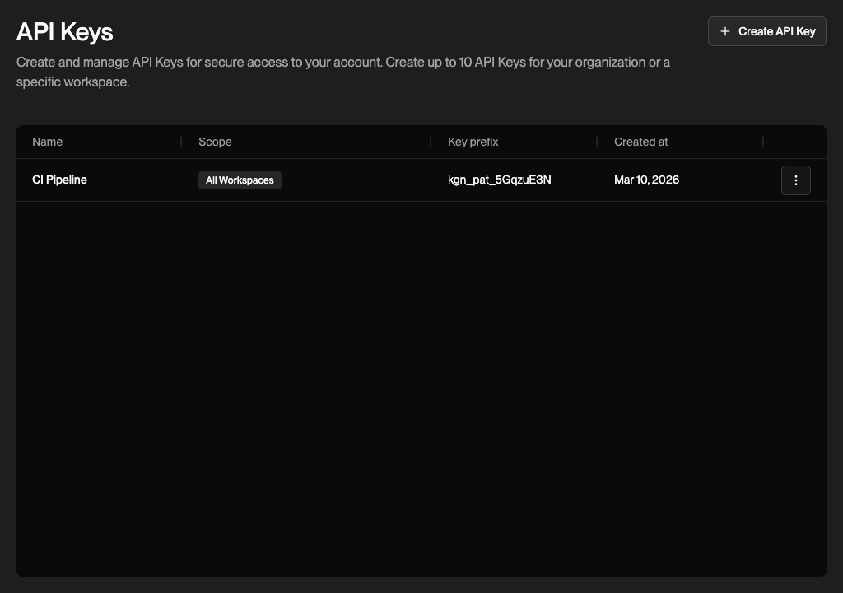Click the Name column header
This screenshot has width=843, height=593.
48,142
